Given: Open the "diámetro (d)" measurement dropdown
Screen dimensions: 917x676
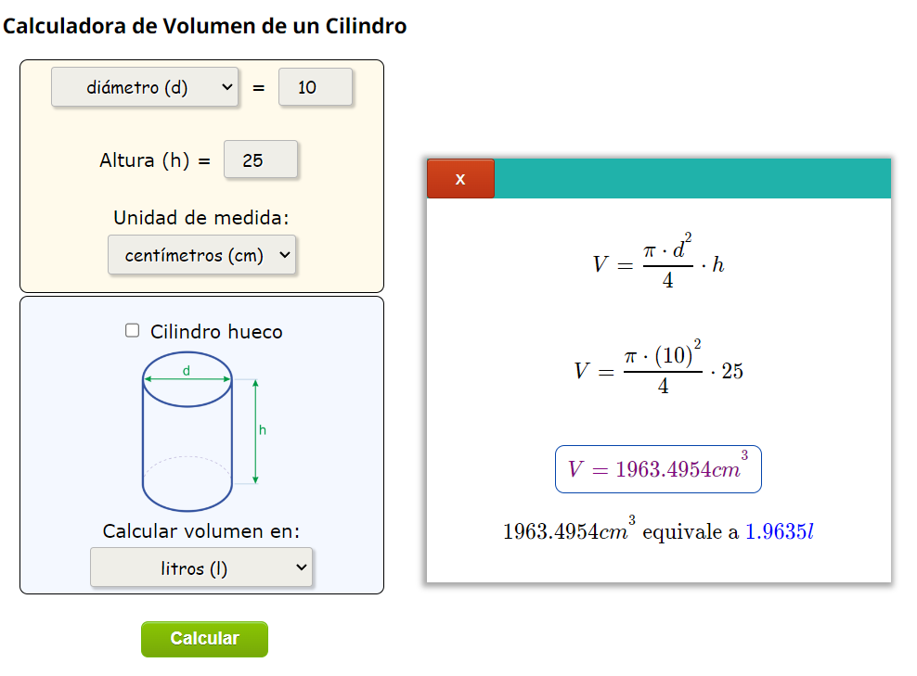Looking at the screenshot, I should point(145,86).
